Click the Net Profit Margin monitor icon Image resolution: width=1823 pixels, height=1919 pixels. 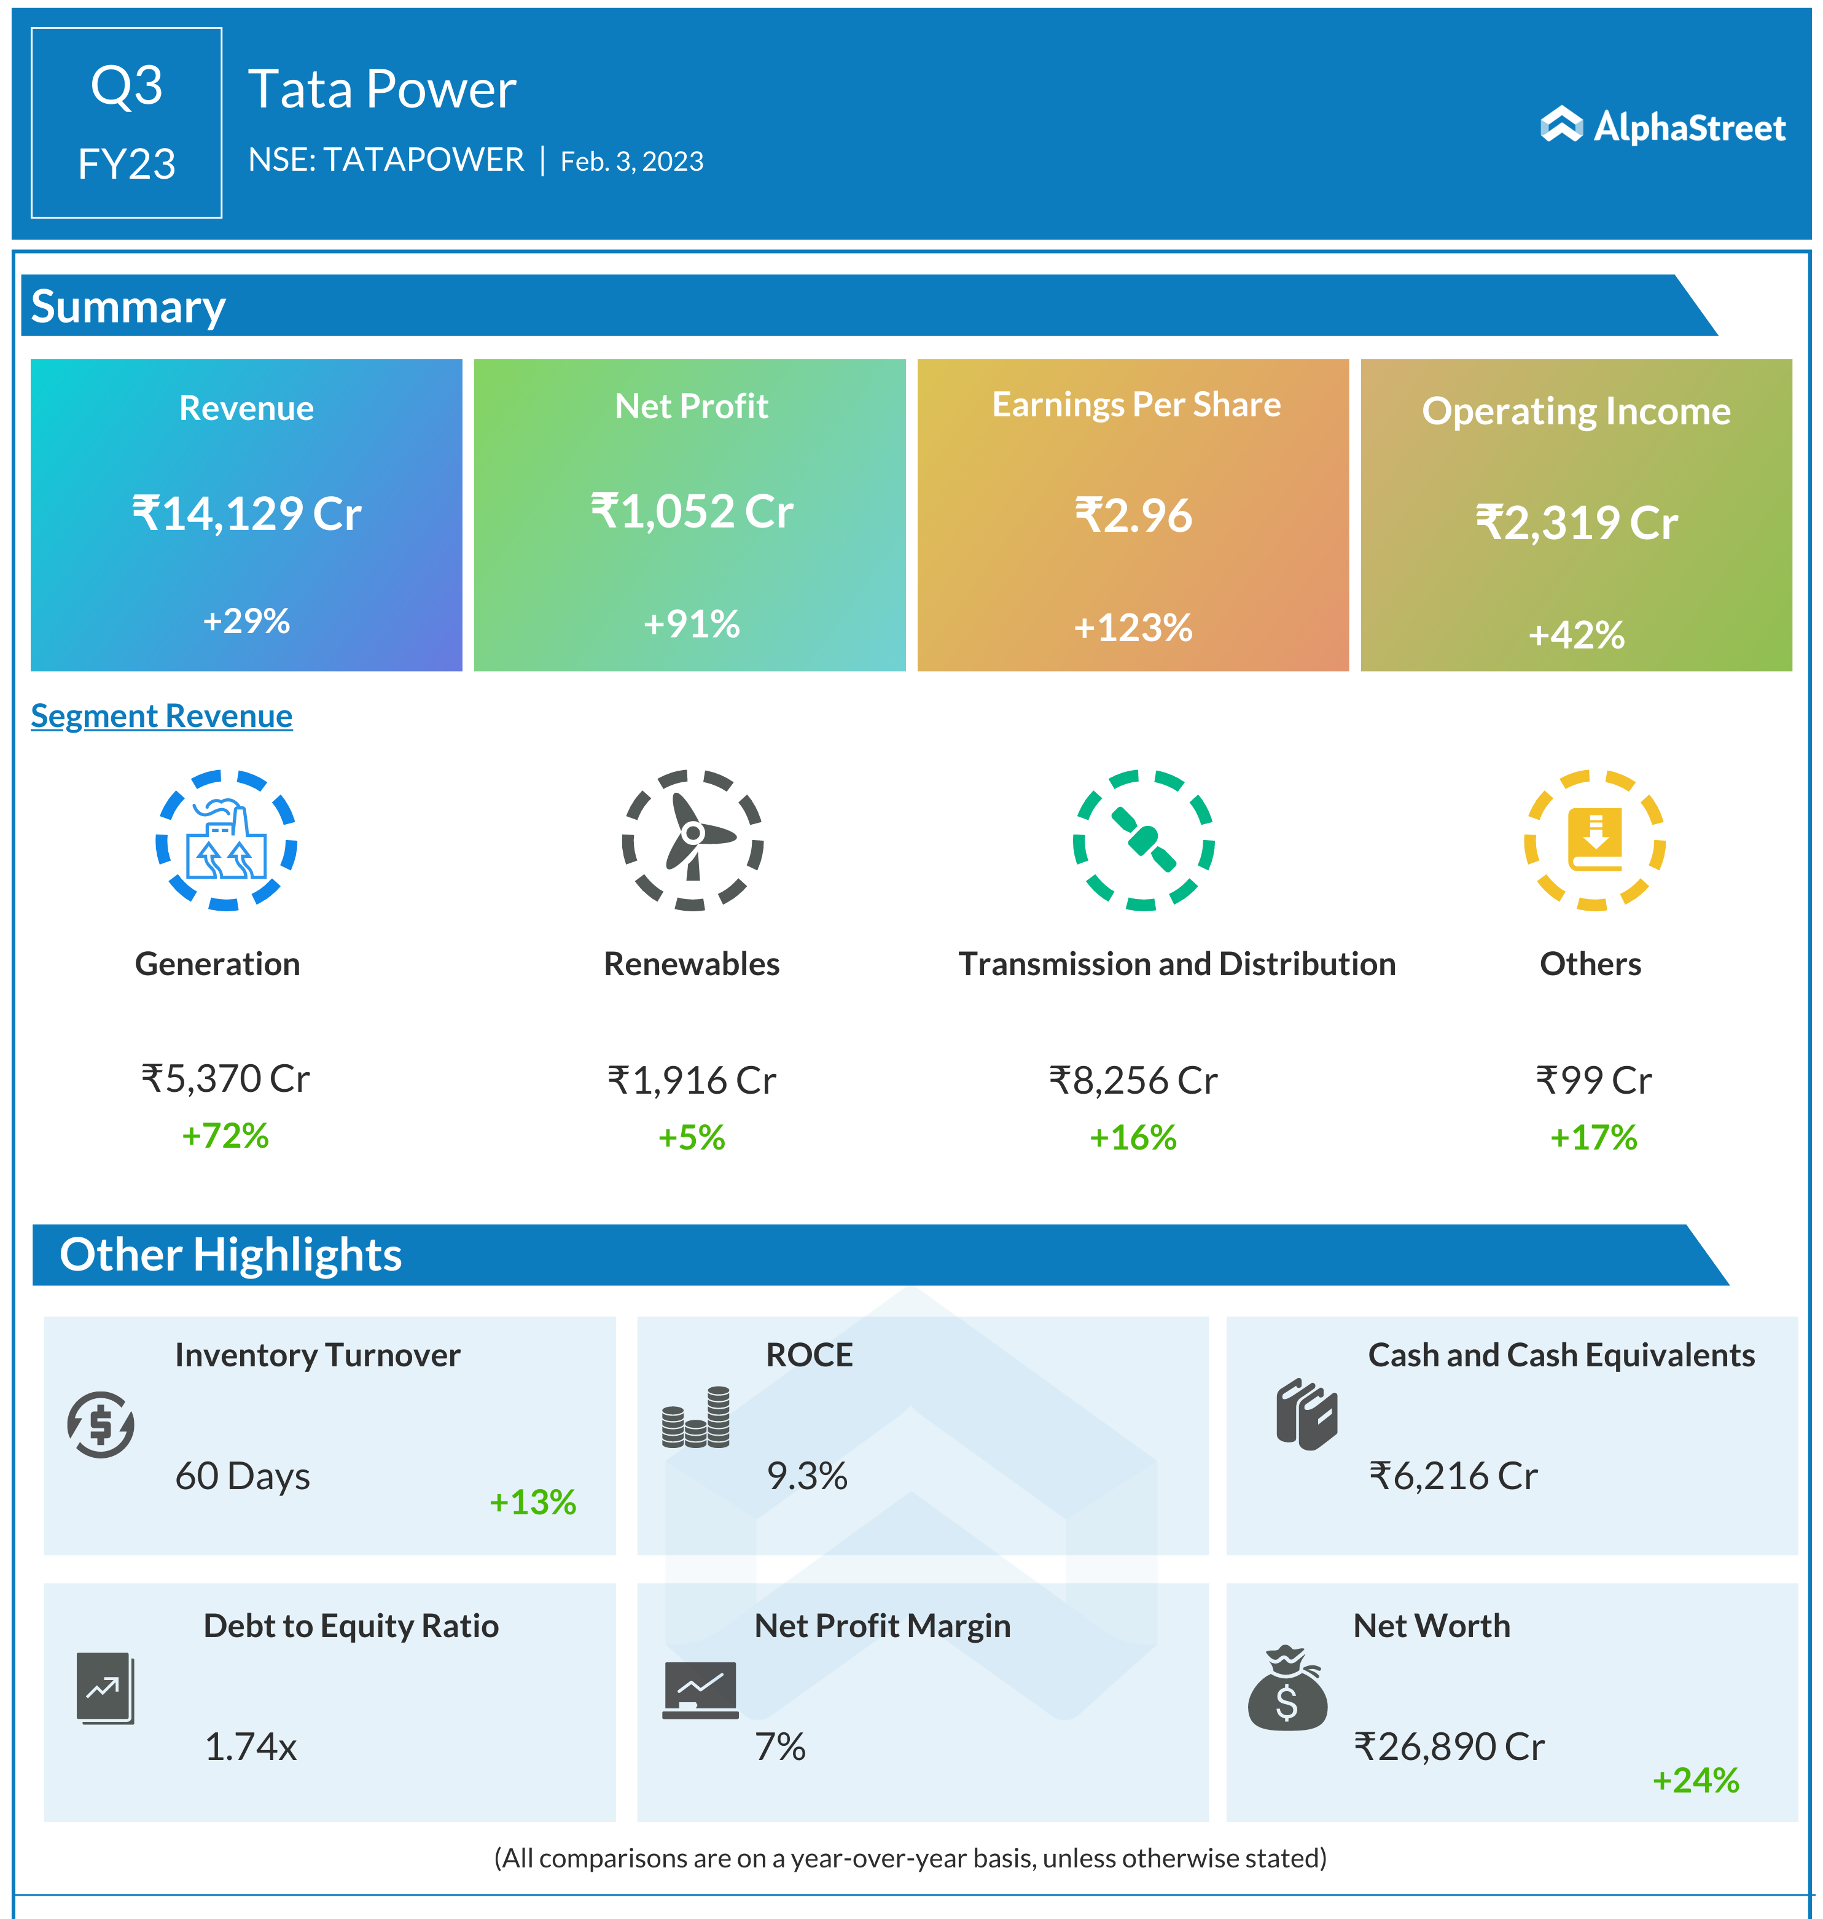point(700,1690)
